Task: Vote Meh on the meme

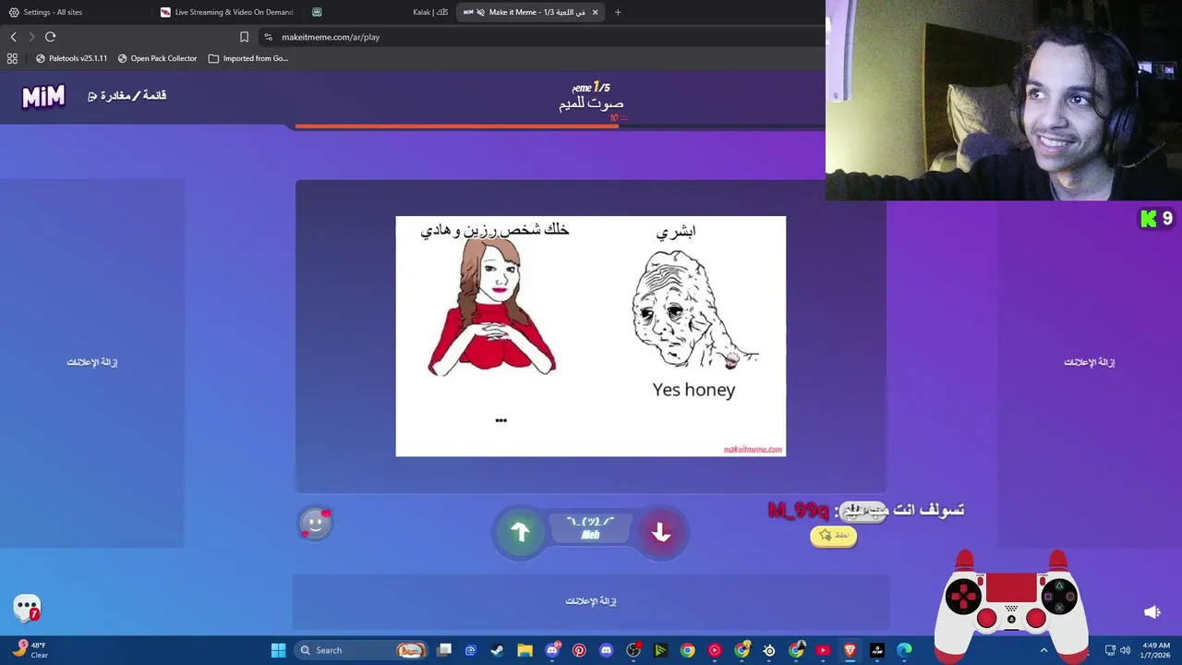Action: [590, 528]
